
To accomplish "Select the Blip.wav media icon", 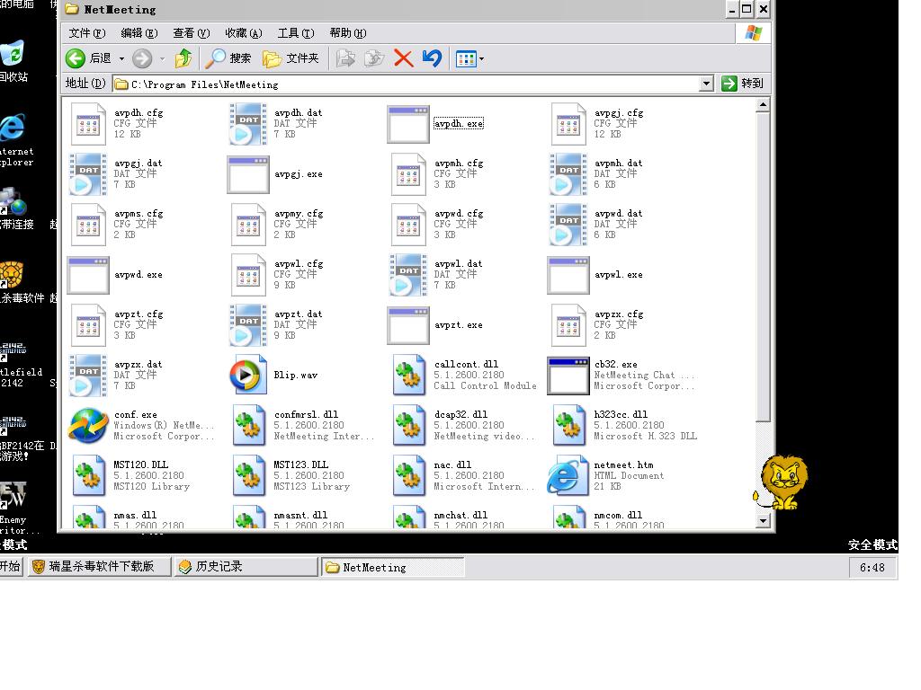I will click(248, 375).
